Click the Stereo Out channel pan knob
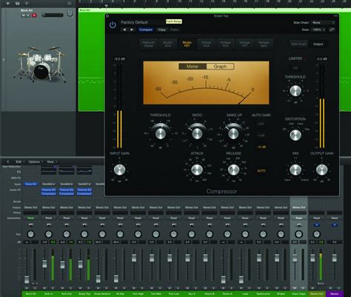 pyautogui.click(x=316, y=234)
